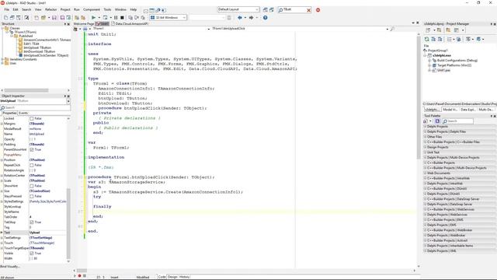
Task: Expand the TextSettings property
Action: pos(2,238)
